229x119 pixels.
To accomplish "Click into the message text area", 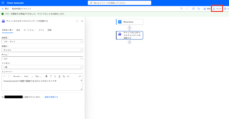I will click(x=41, y=85).
